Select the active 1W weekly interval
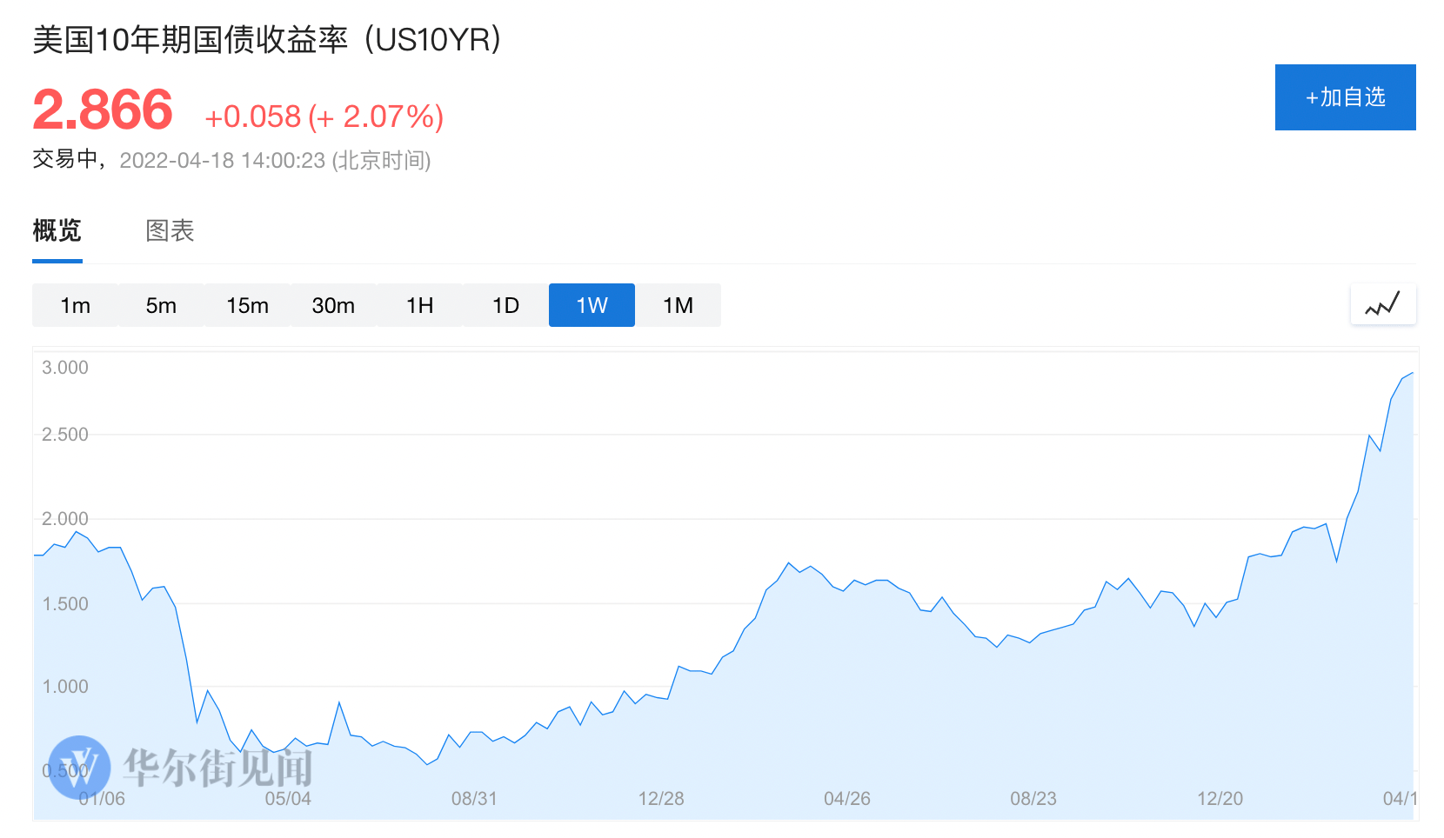The image size is (1444, 838). (592, 305)
